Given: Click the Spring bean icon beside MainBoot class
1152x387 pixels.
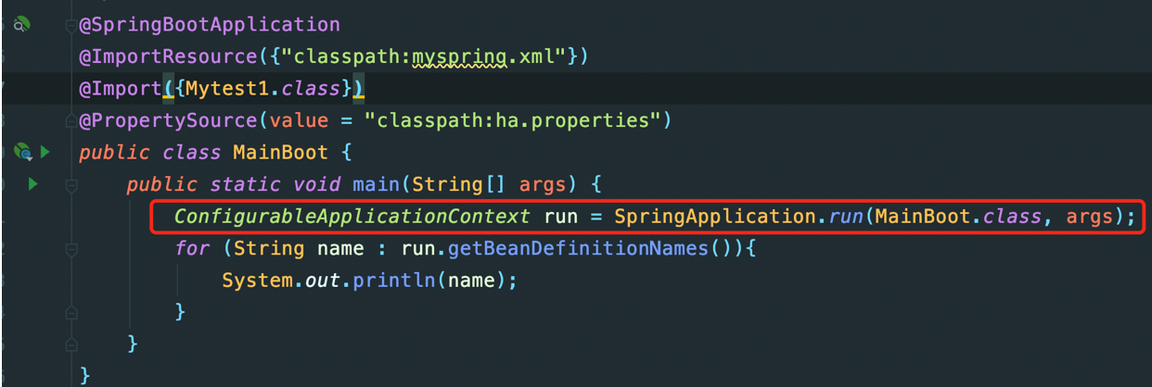Looking at the screenshot, I should pyautogui.click(x=23, y=151).
